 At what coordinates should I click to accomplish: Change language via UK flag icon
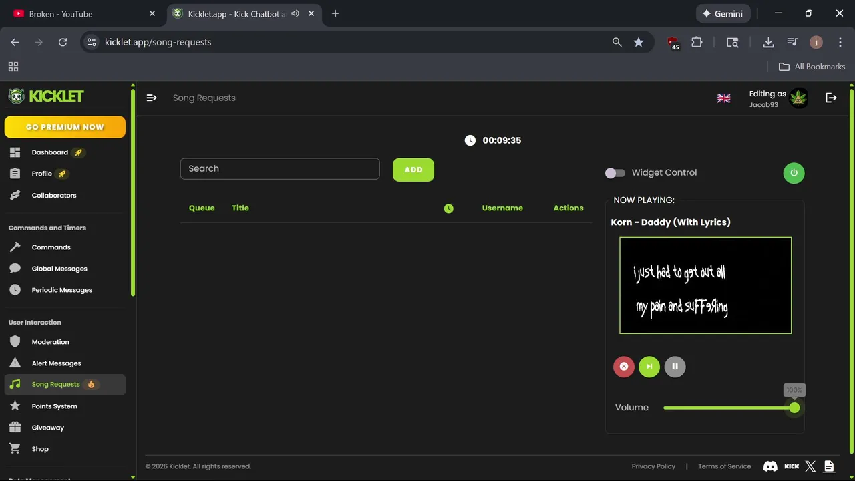(723, 98)
